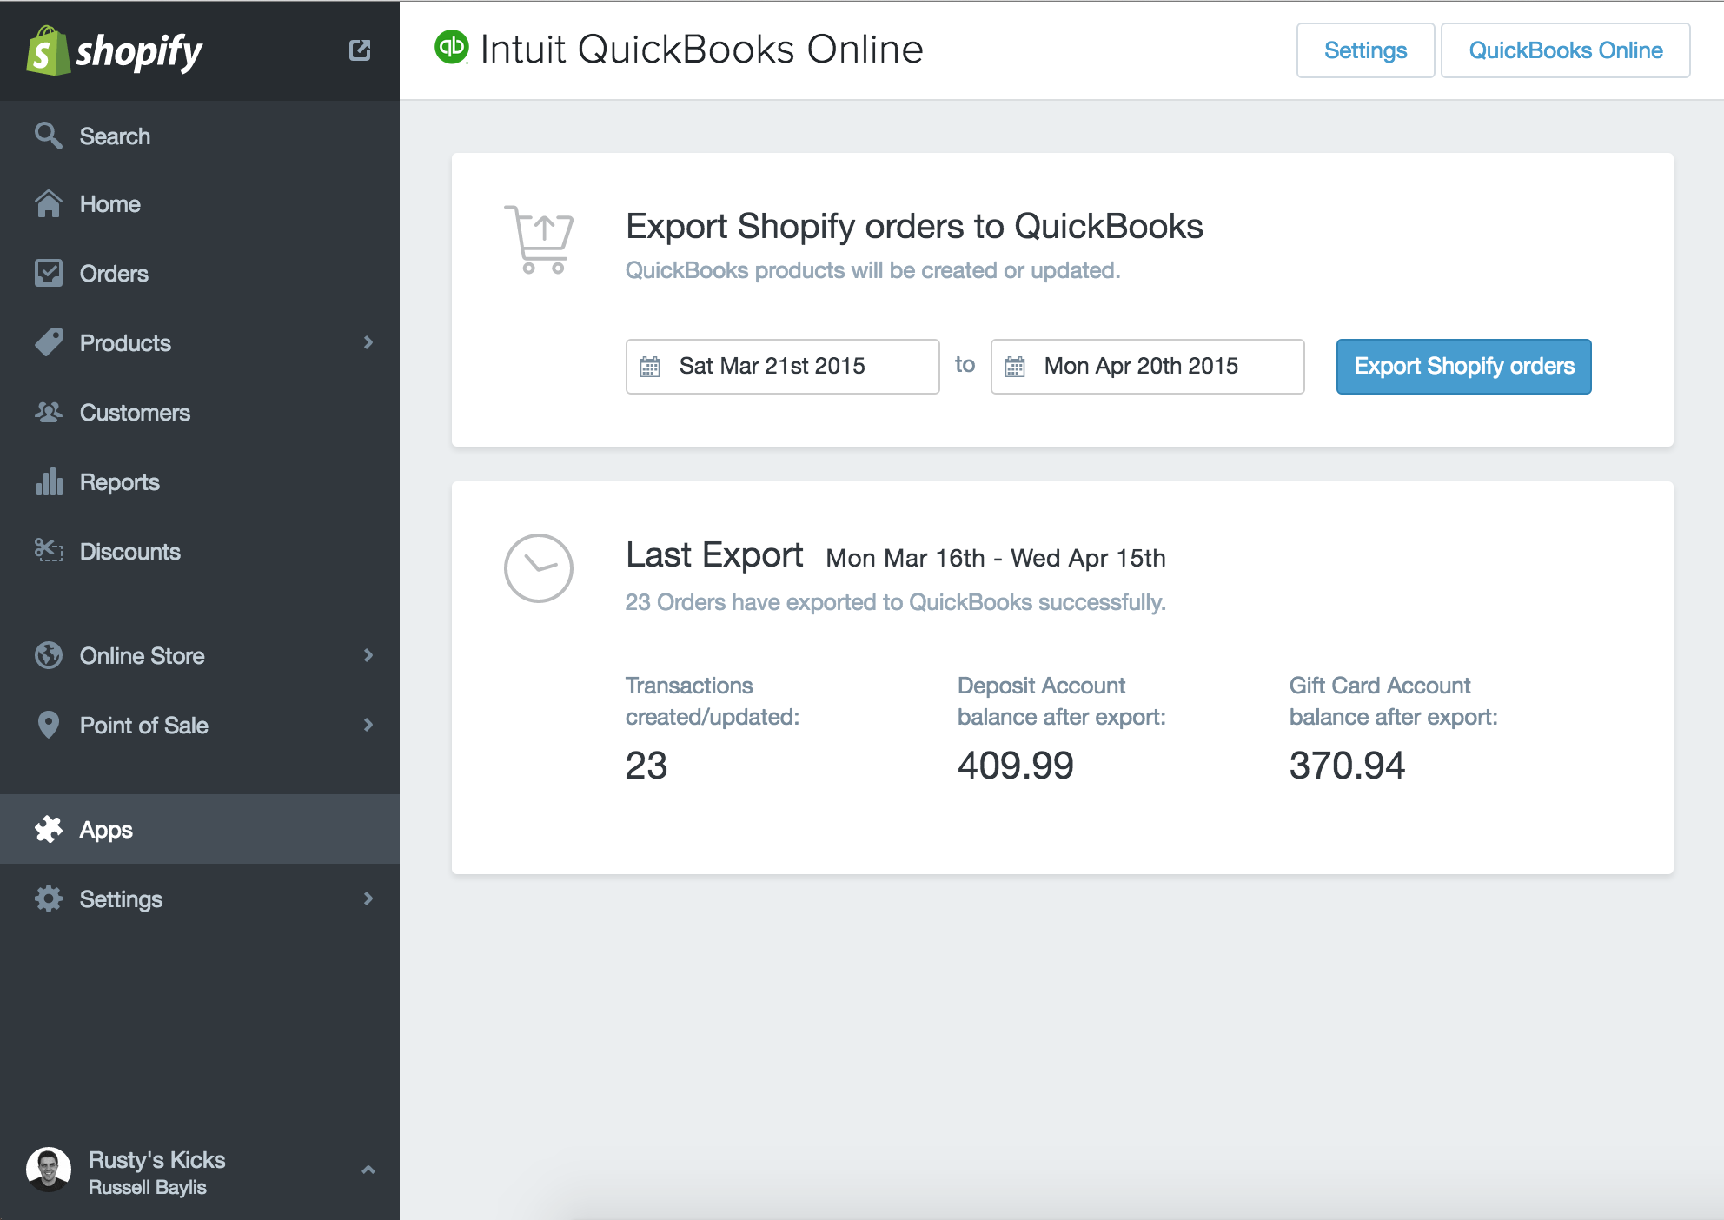This screenshot has height=1220, width=1724.
Task: Go to Reports in sidebar
Action: 120,482
